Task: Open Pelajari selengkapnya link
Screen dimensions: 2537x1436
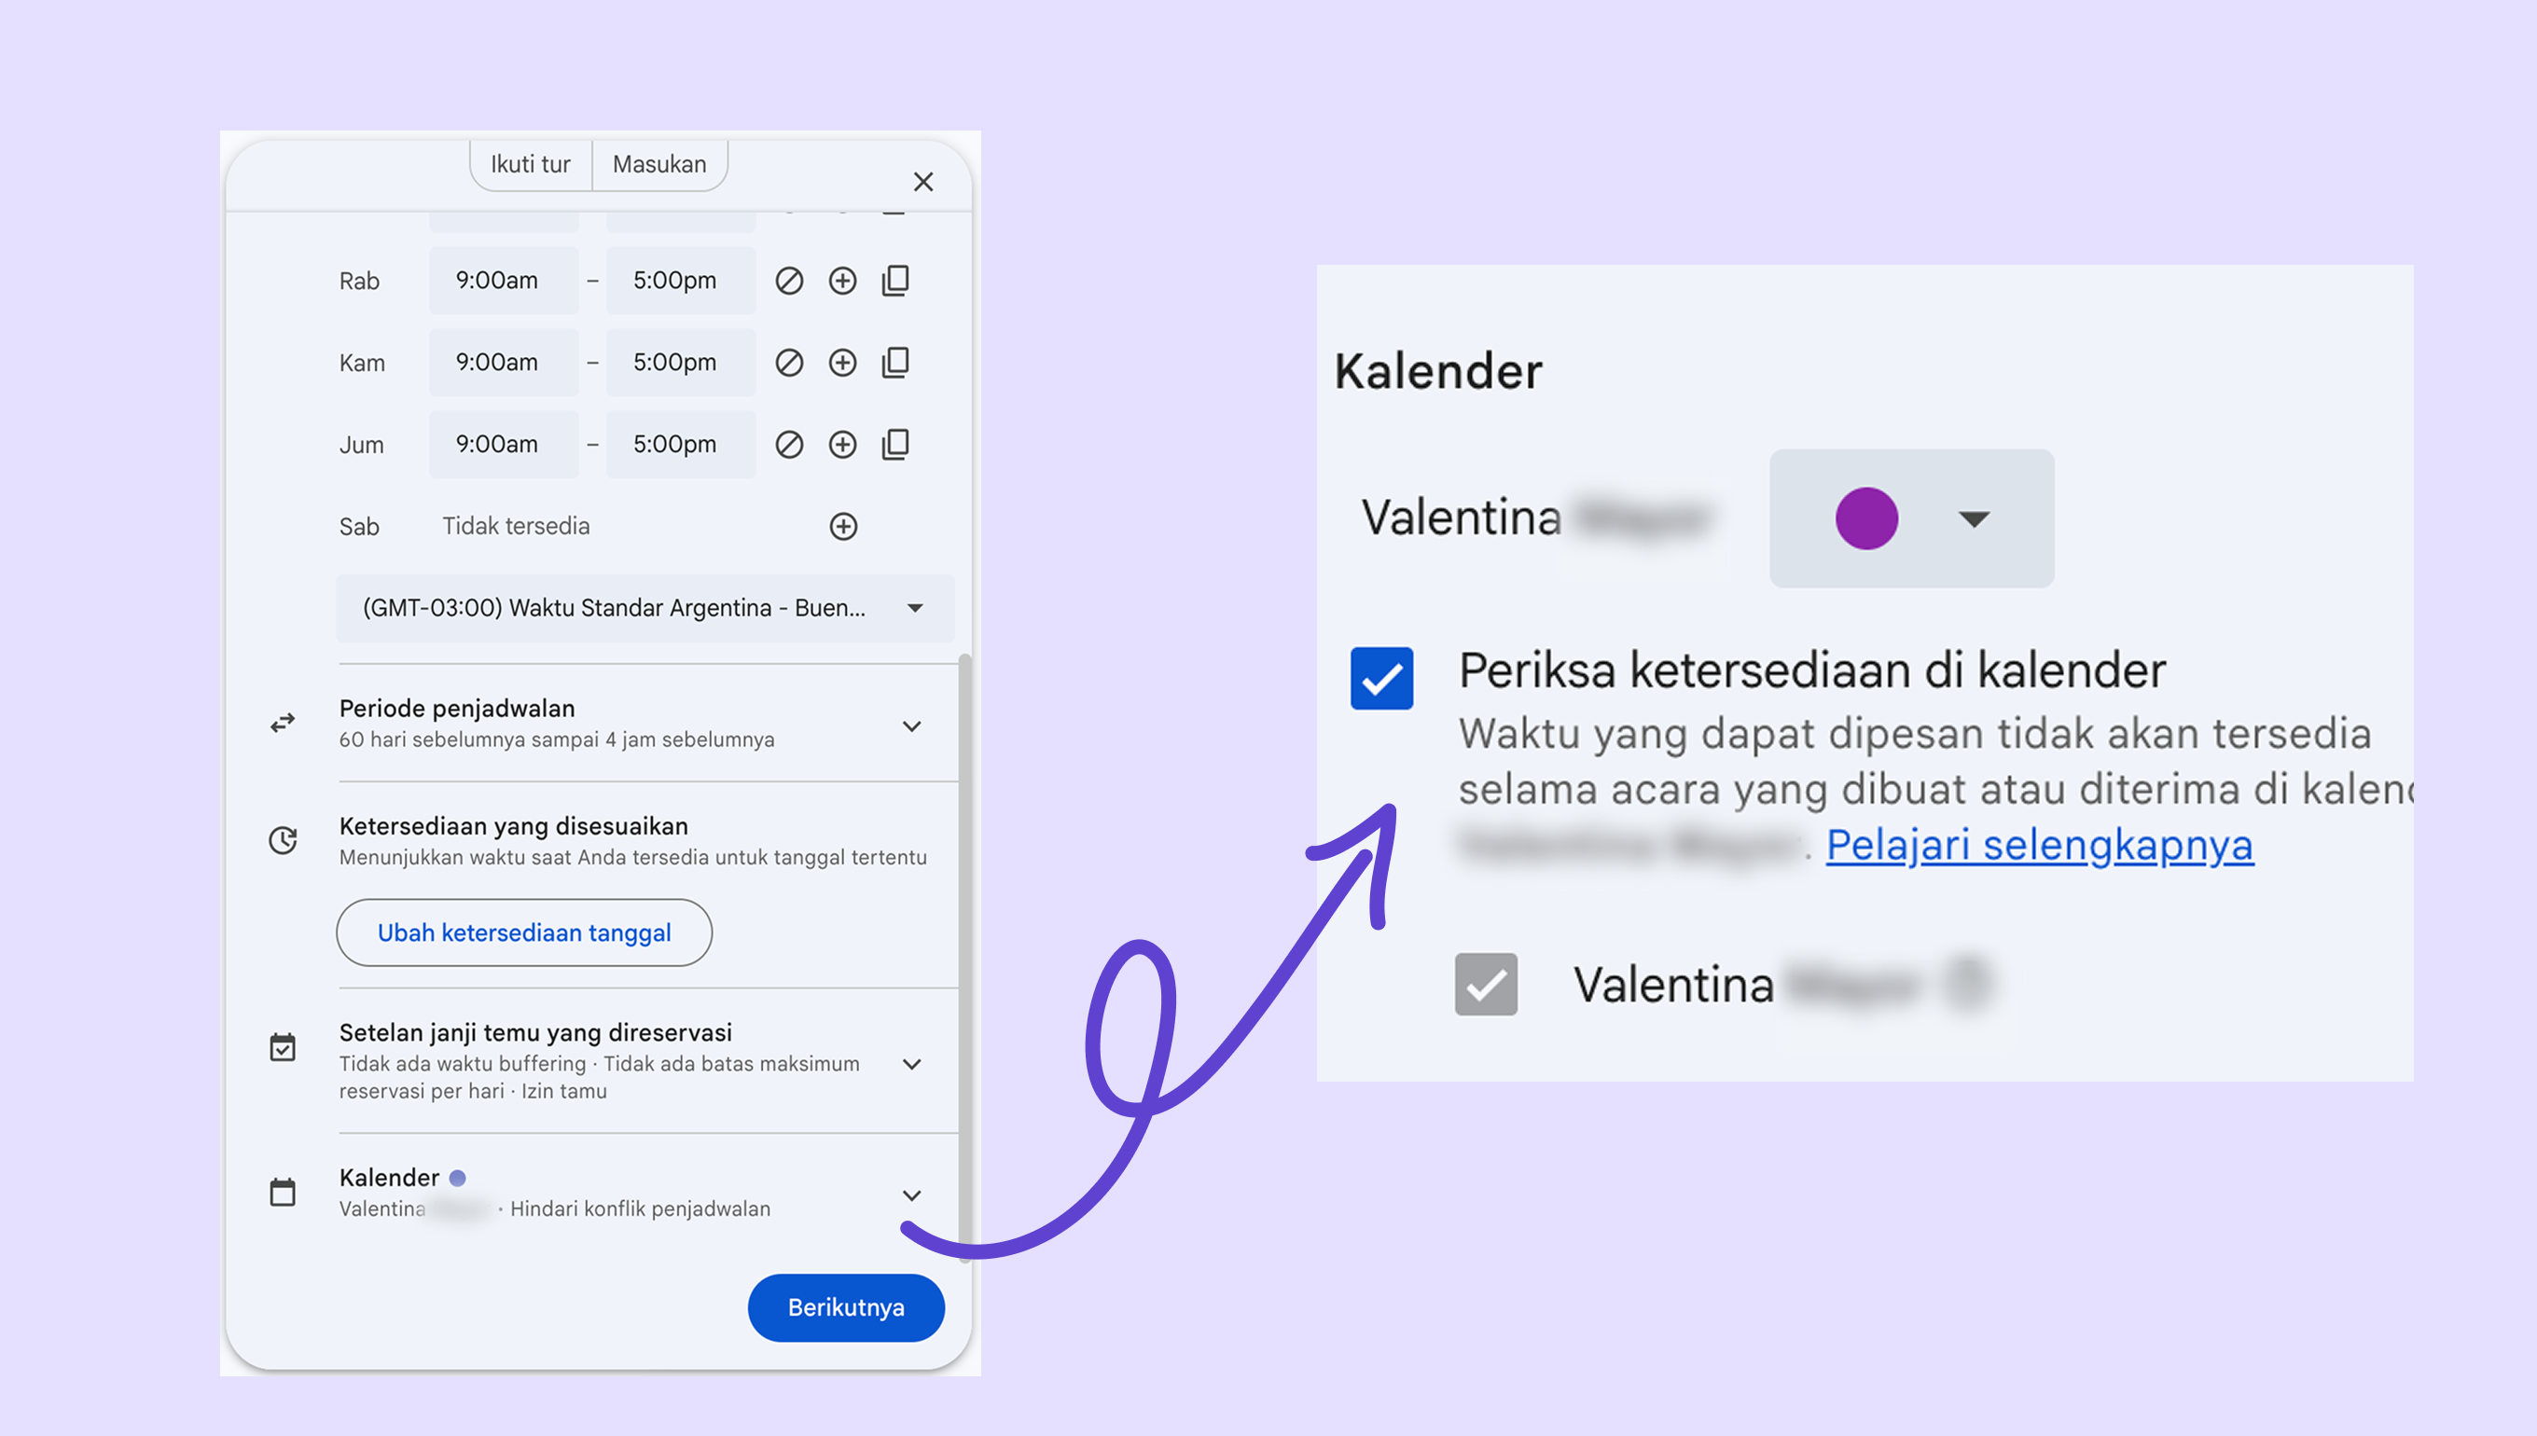Action: [x=2039, y=845]
